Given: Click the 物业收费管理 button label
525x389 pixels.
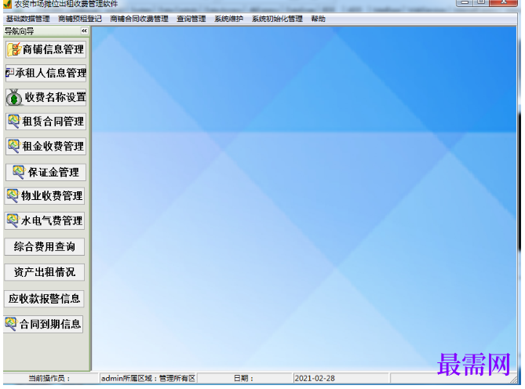Looking at the screenshot, I should tap(52, 196).
